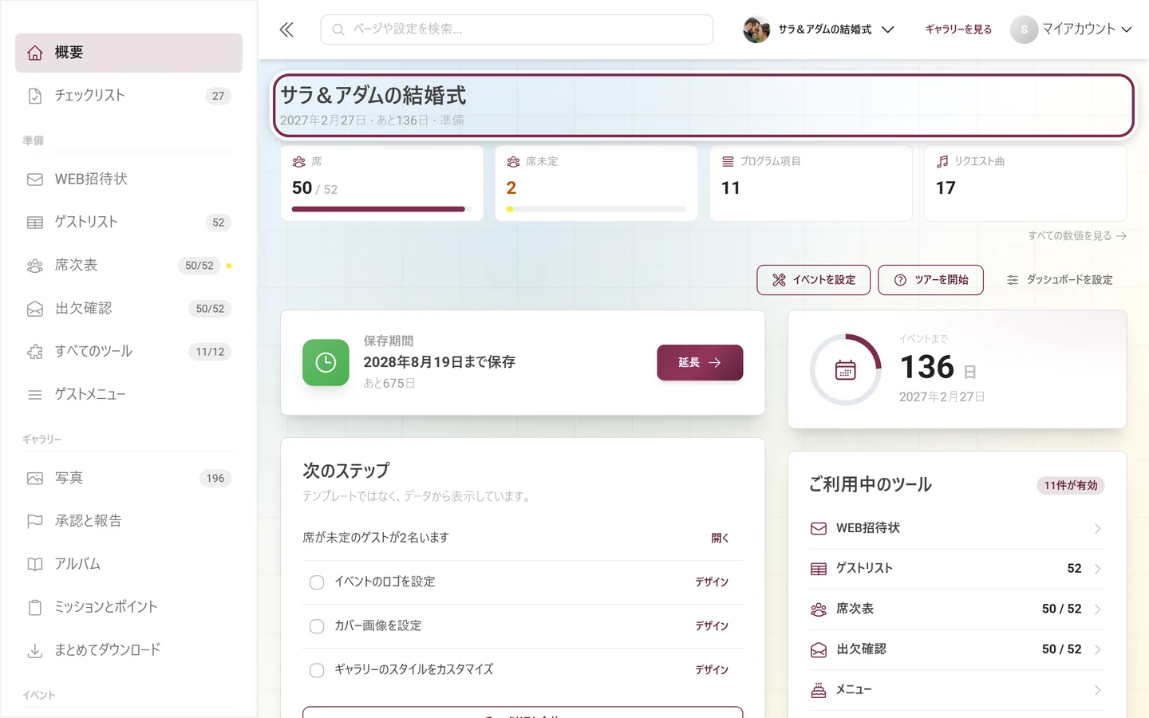Expand the ゲストリスト tool row chevron

click(1098, 569)
